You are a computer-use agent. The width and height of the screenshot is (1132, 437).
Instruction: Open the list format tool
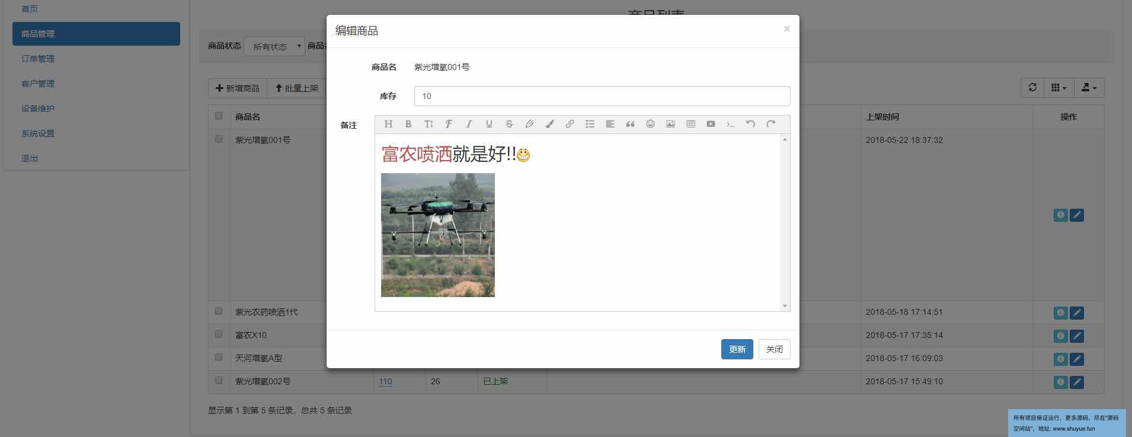point(590,124)
